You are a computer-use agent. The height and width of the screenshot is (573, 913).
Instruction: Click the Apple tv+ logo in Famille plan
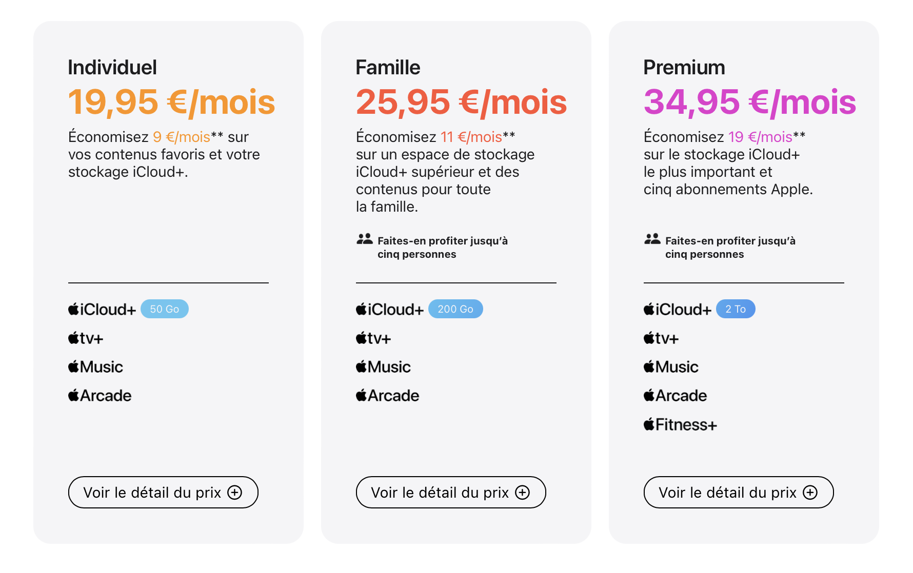click(x=373, y=338)
